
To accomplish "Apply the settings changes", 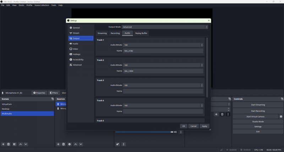I will coord(204,126).
